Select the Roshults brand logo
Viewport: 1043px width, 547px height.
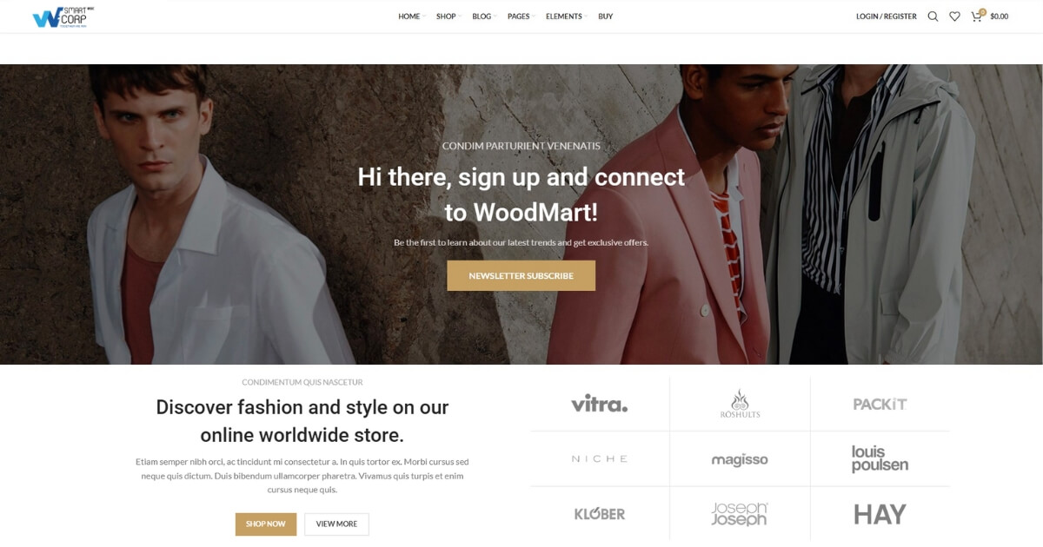point(740,404)
